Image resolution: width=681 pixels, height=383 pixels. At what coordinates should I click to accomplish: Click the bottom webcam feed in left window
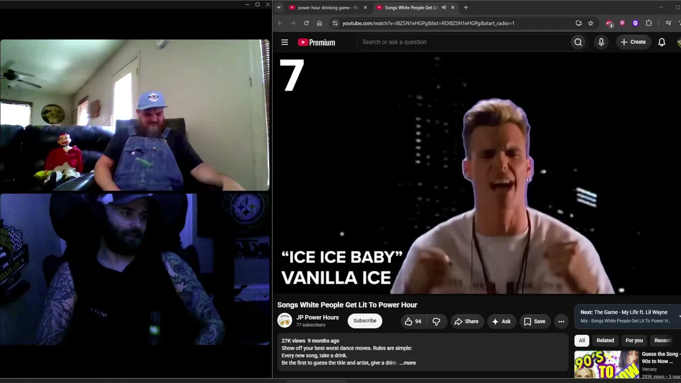click(135, 269)
